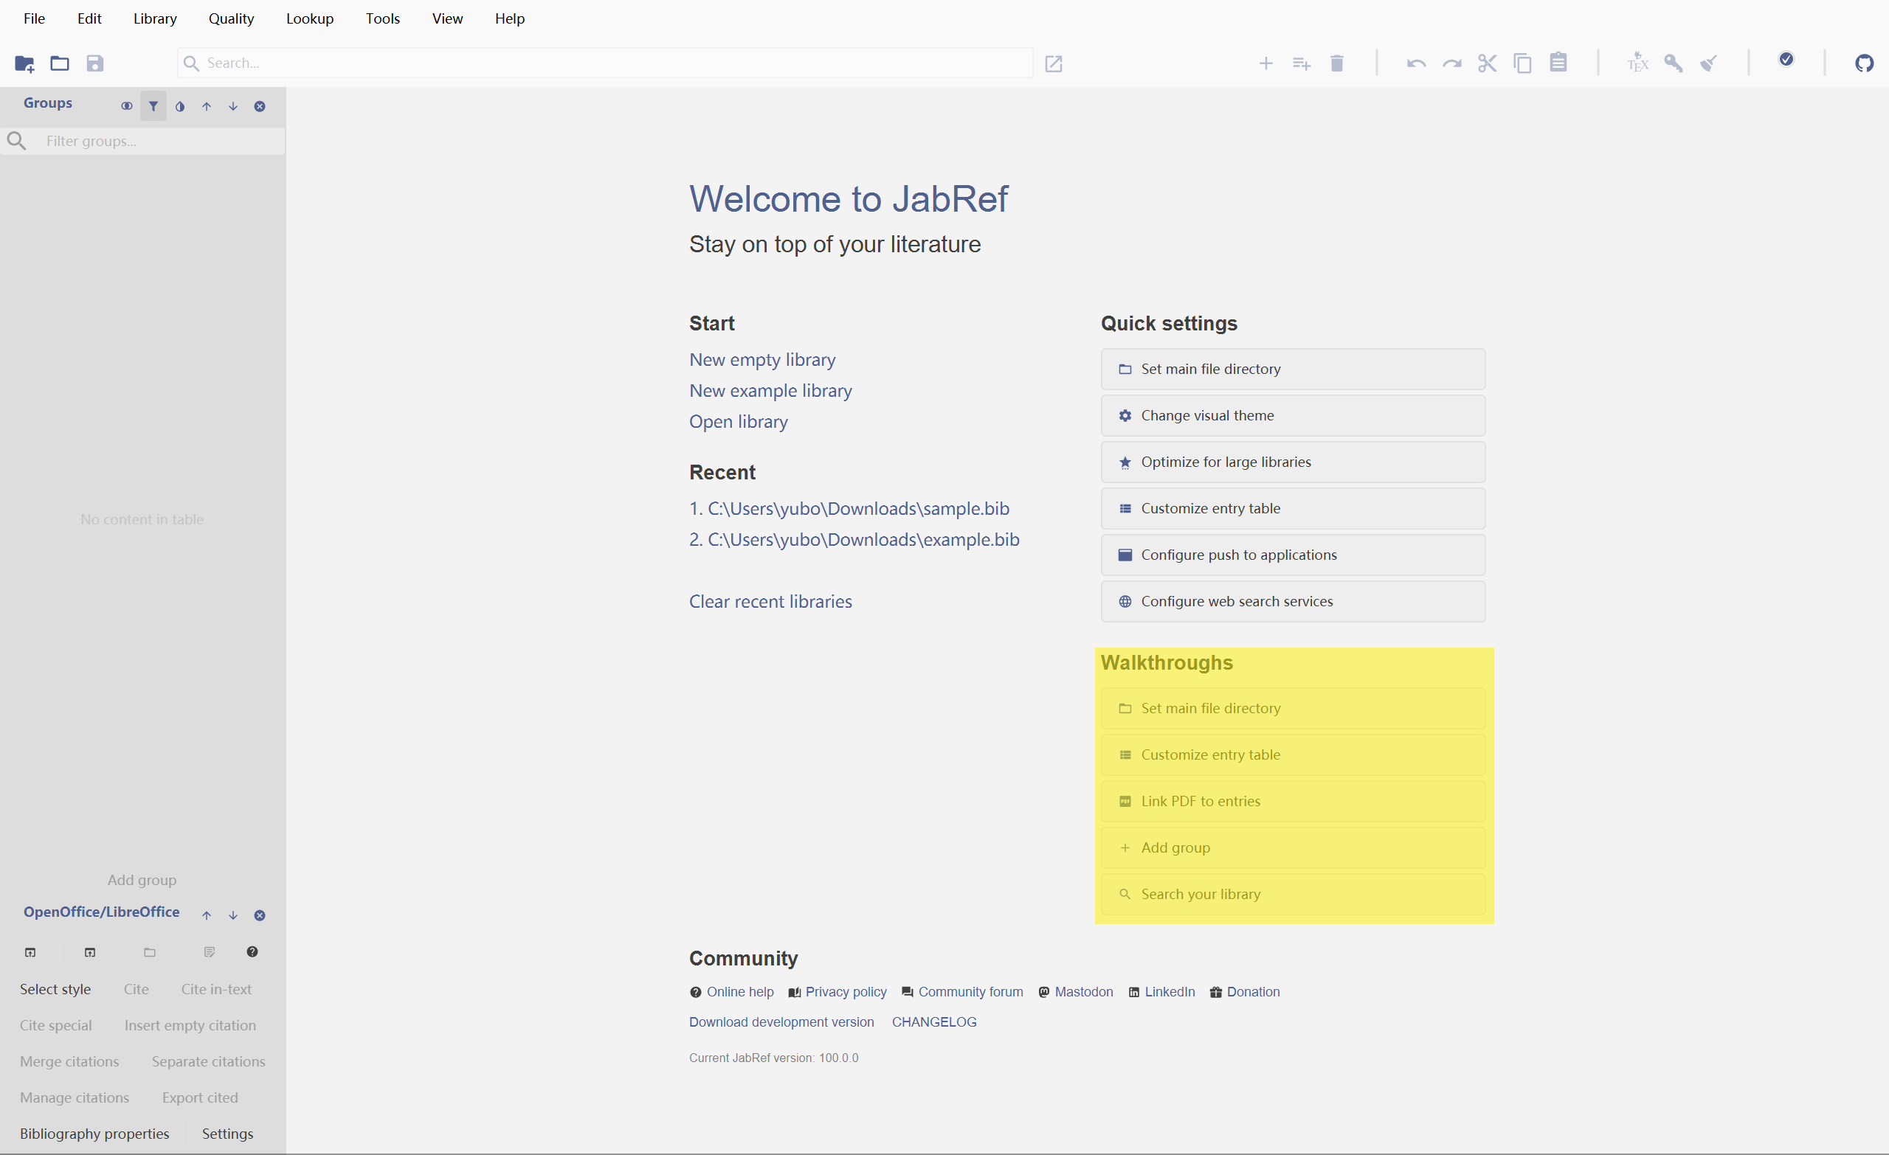
Task: Open the Quality menu
Action: click(231, 18)
